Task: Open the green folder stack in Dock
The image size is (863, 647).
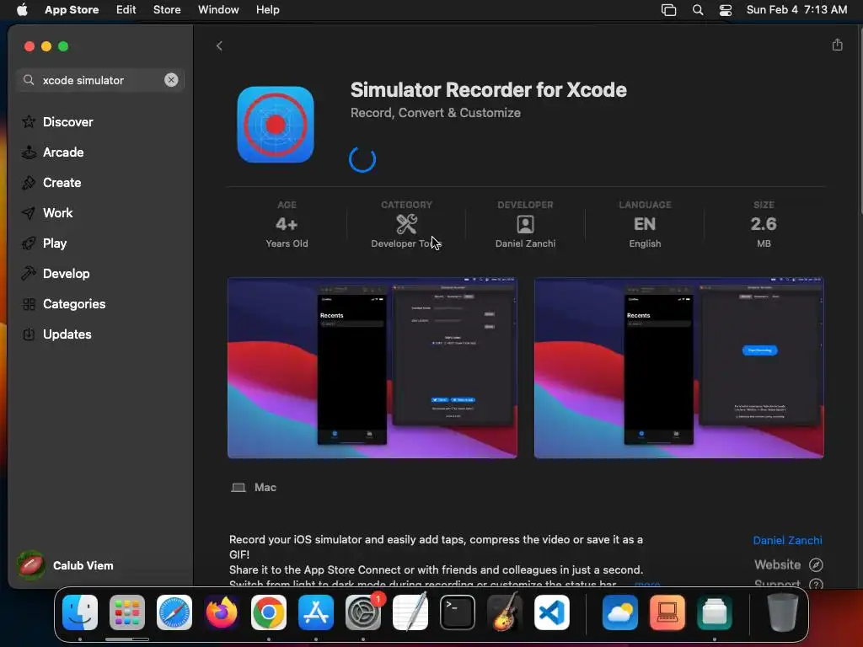Action: tap(715, 612)
